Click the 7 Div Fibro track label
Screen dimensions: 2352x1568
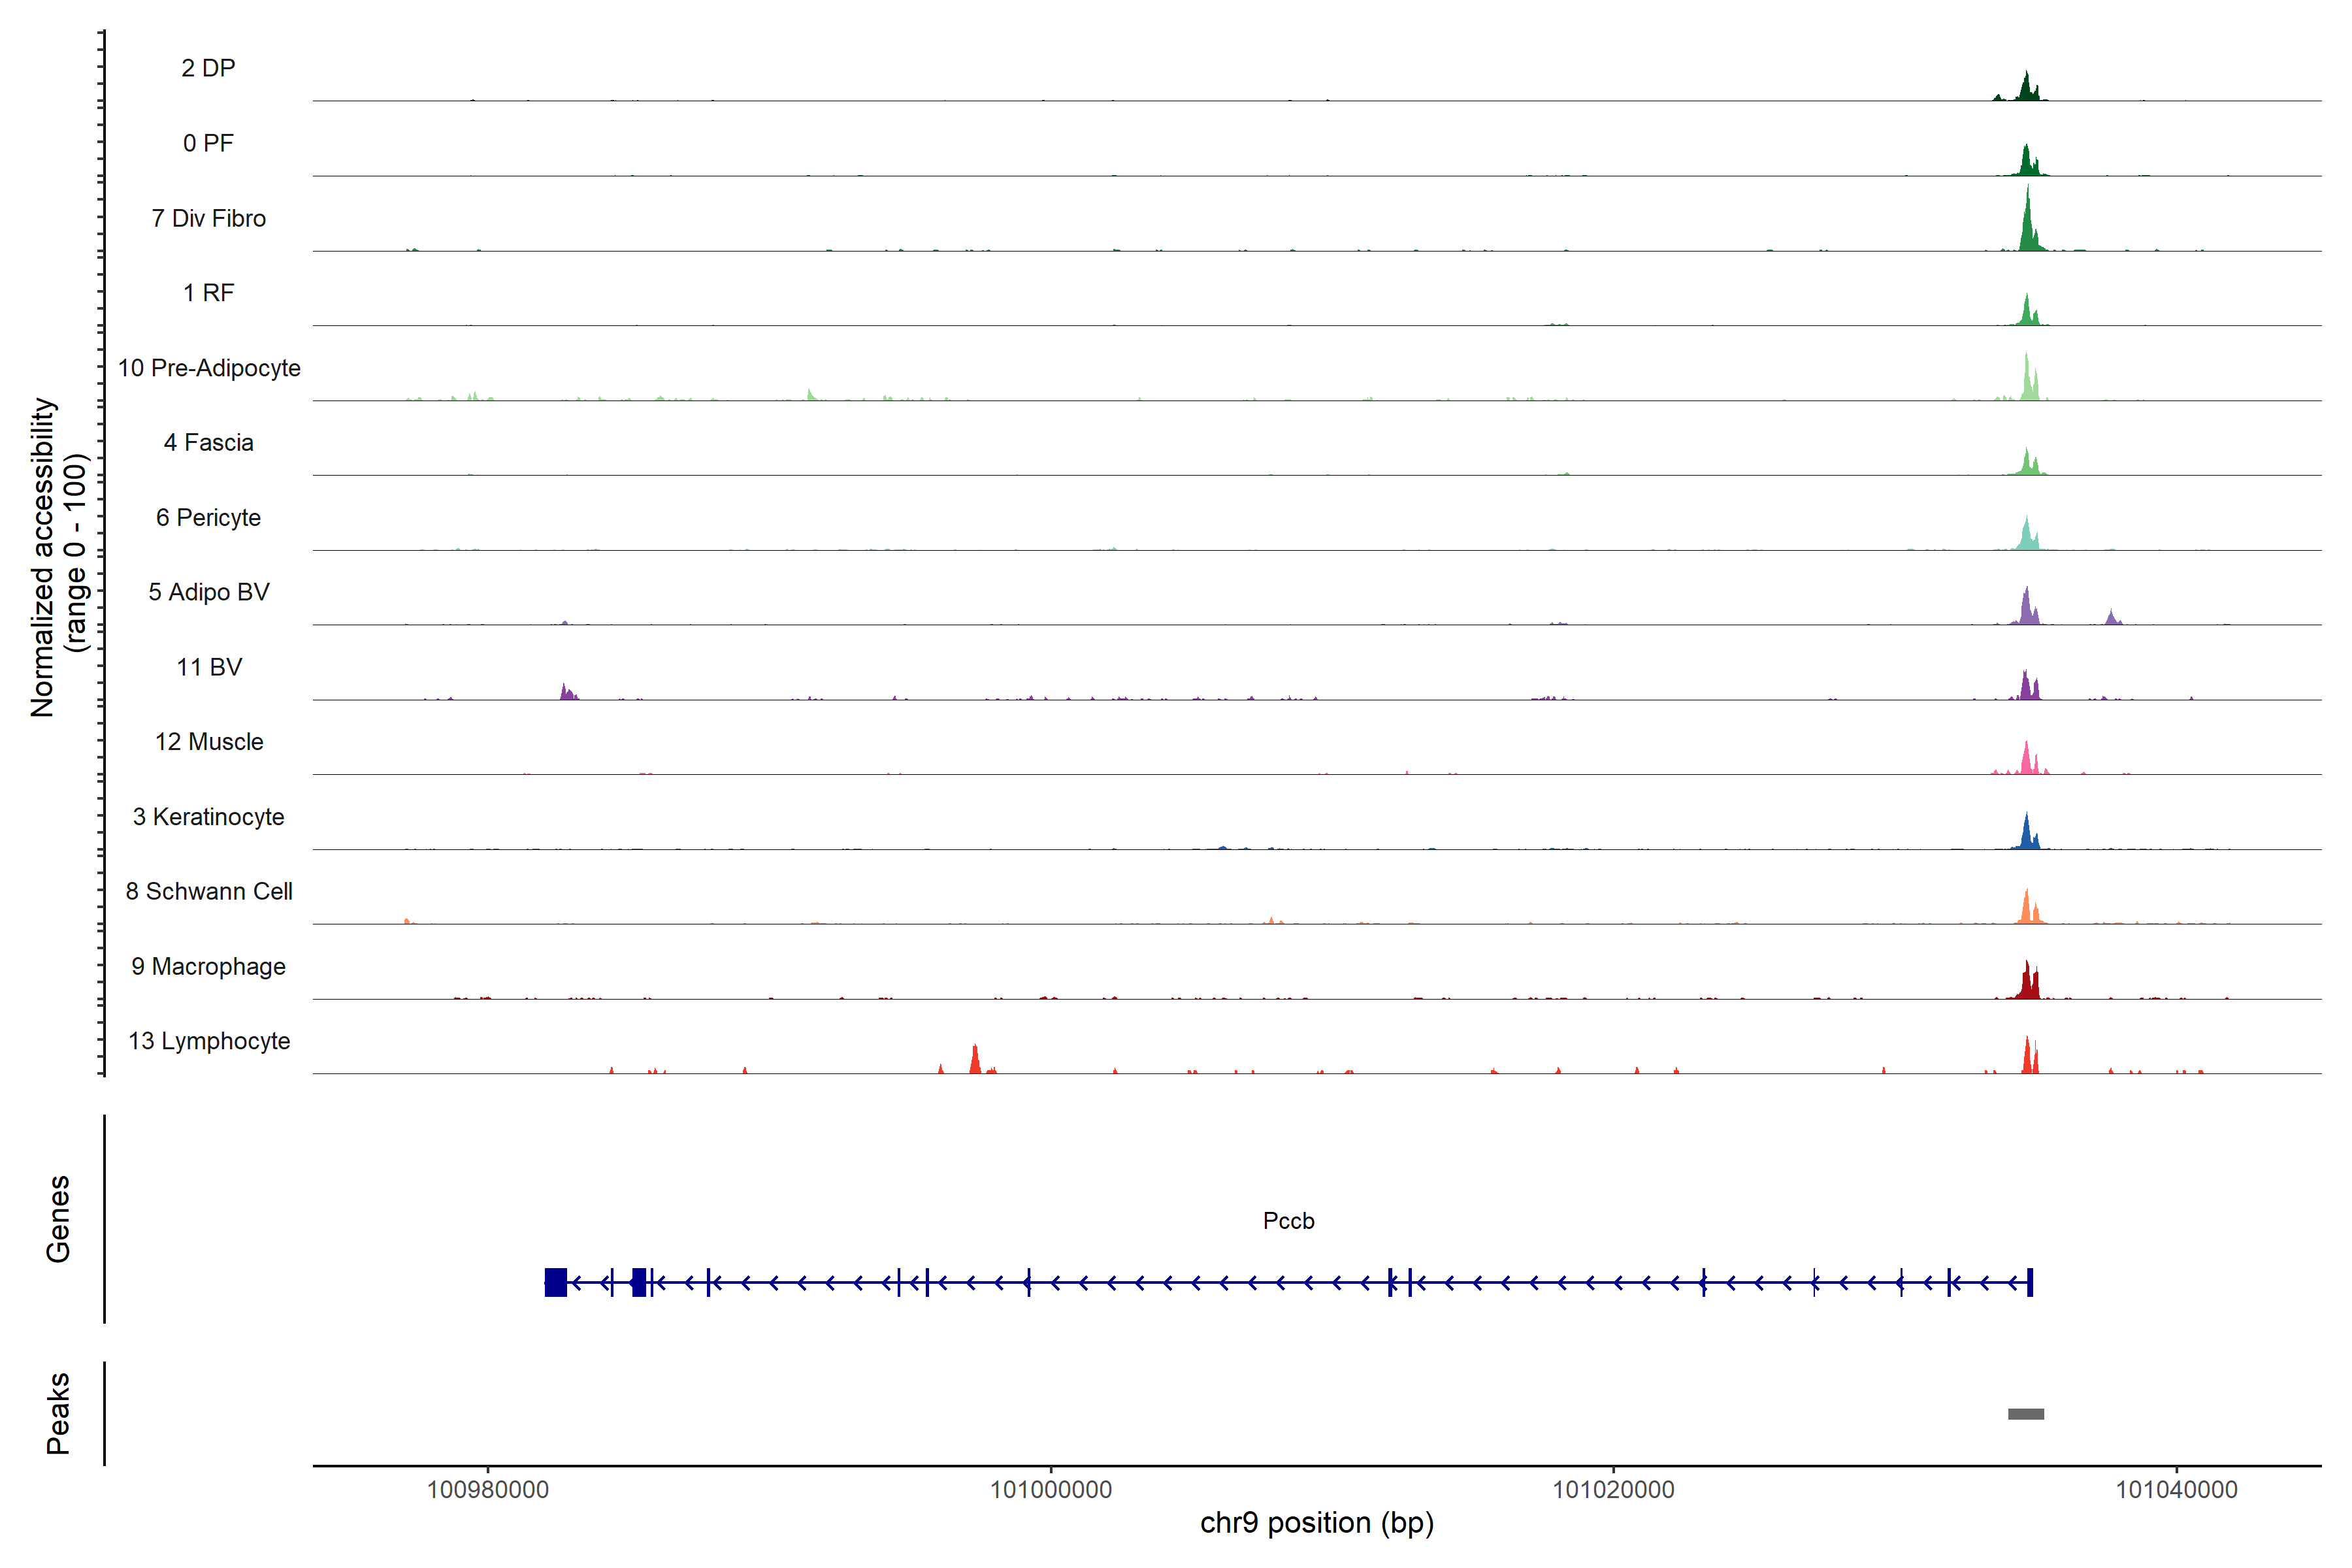point(208,218)
